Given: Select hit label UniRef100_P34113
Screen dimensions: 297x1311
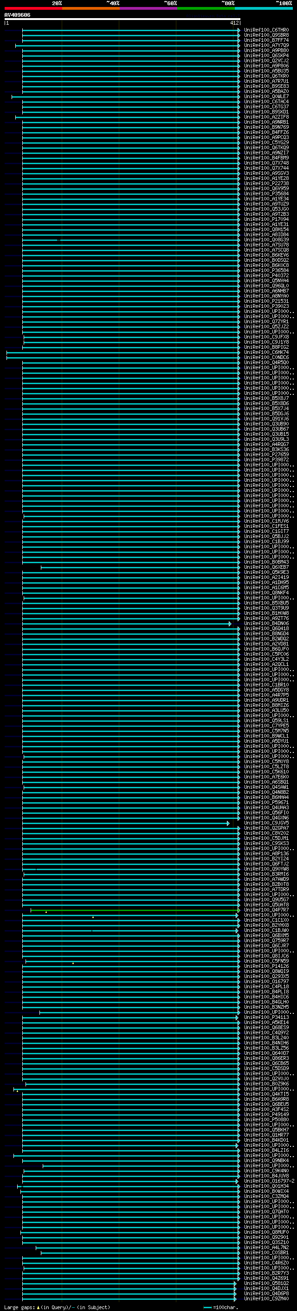Looking at the screenshot, I should (x=266, y=1017).
